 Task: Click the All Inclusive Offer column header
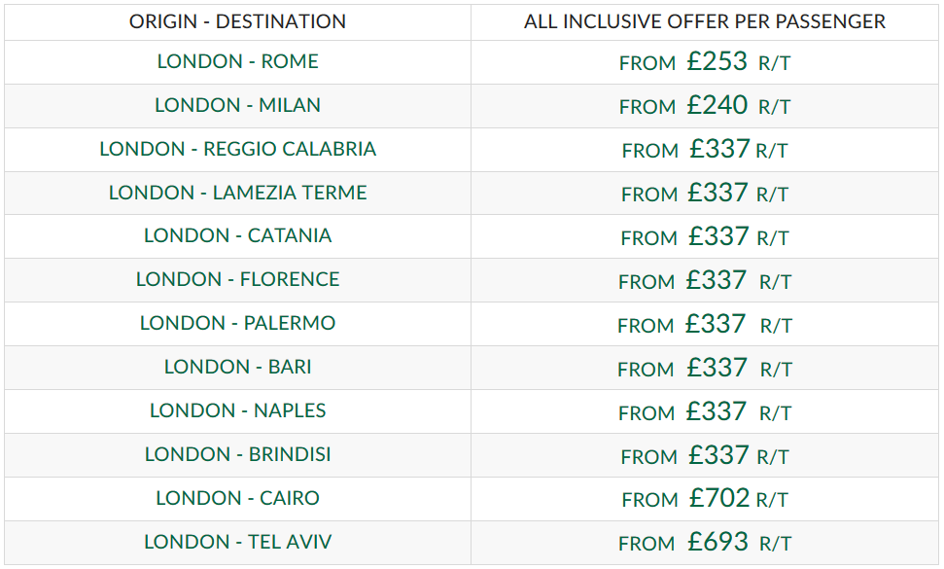[705, 21]
